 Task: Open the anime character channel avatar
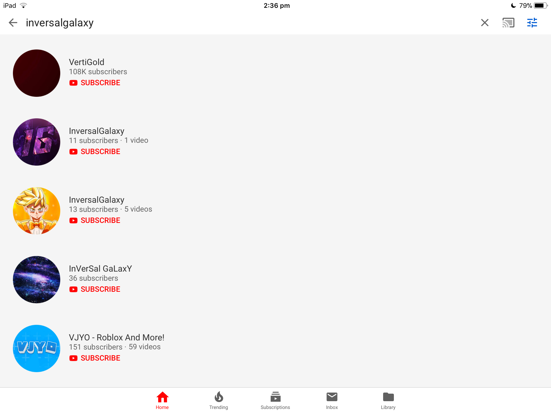(x=37, y=211)
